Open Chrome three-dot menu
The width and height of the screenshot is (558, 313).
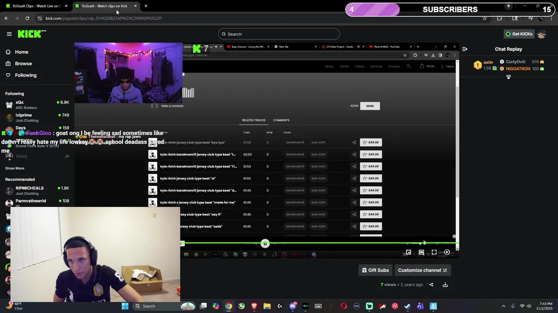[551, 18]
